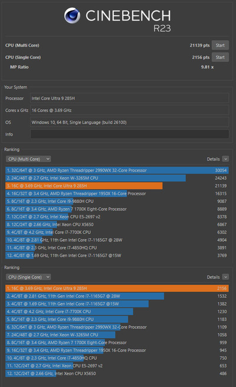Image resolution: width=236 pixels, height=387 pixels.
Task: Select the i7-1165G7 @15W row scoring 3769
Action: tap(117, 255)
